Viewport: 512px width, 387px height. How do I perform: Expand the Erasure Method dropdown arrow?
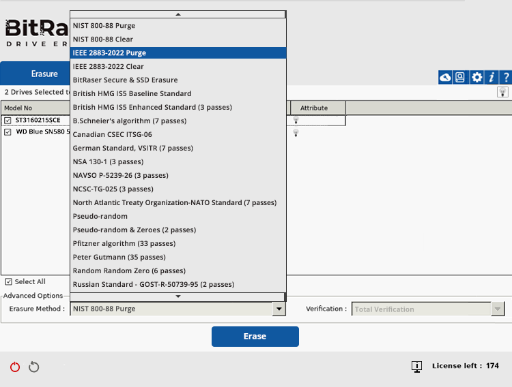[x=279, y=309]
